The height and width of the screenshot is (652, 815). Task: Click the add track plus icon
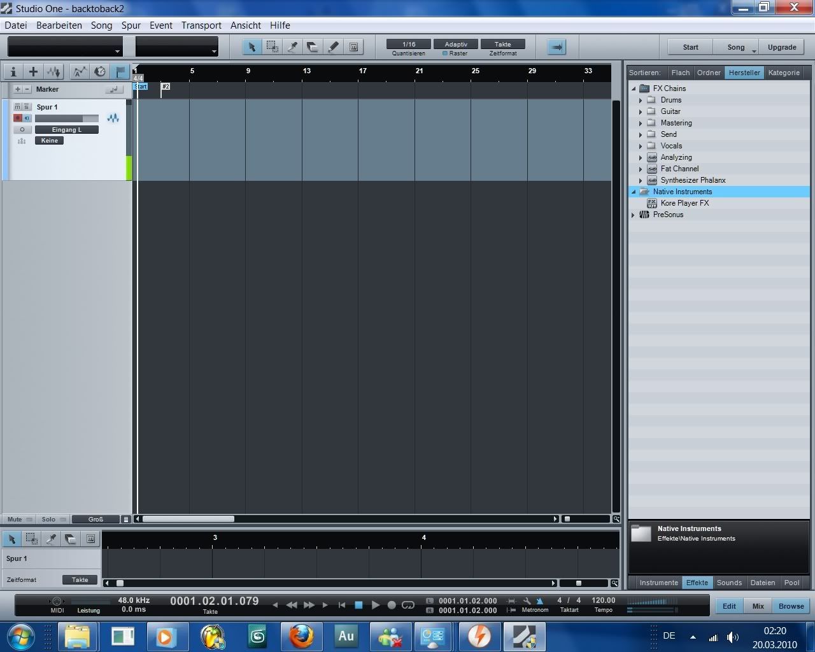click(33, 72)
